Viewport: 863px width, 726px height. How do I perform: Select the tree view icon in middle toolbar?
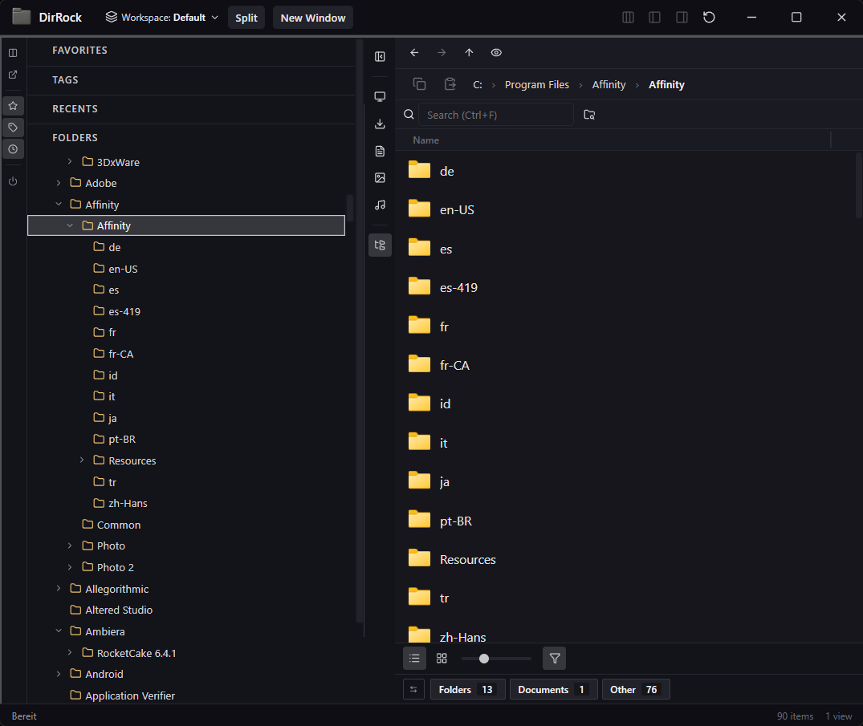[x=380, y=245]
